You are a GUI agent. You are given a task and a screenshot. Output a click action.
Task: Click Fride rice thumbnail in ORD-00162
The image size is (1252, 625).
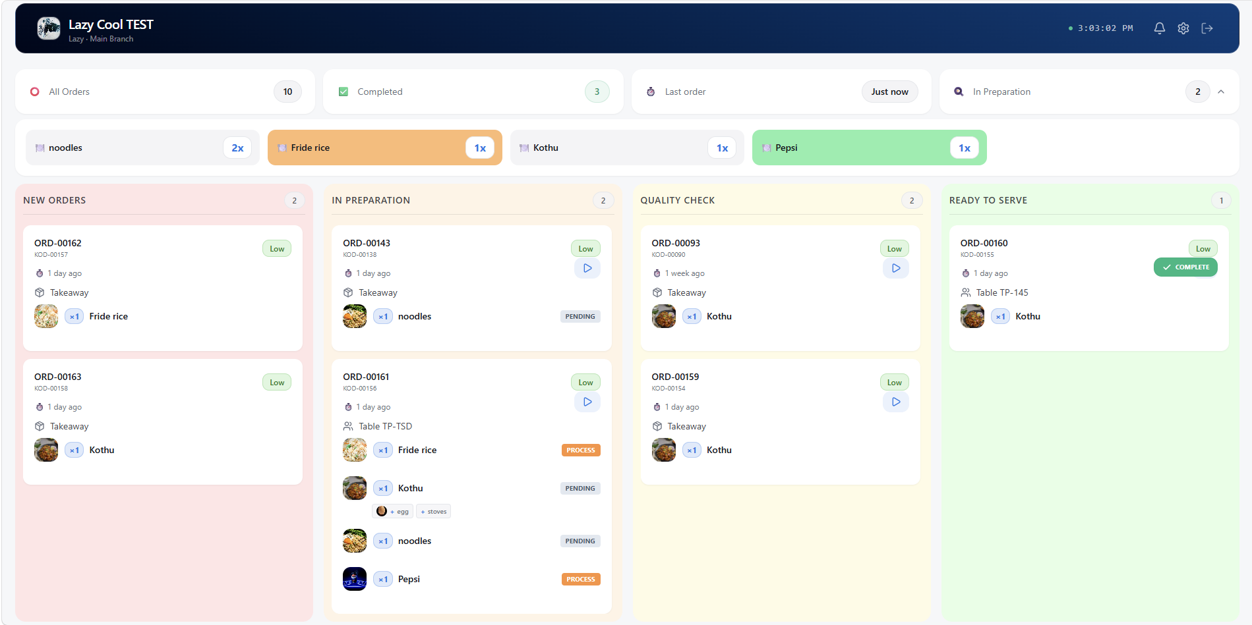pos(46,316)
